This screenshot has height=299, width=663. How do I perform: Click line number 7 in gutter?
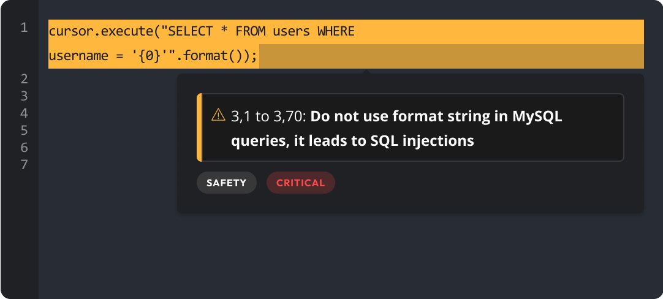pos(24,165)
